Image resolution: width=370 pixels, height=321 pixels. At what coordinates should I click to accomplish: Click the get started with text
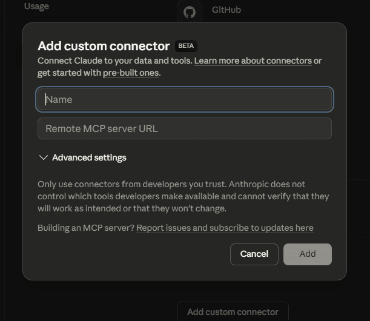tap(69, 73)
